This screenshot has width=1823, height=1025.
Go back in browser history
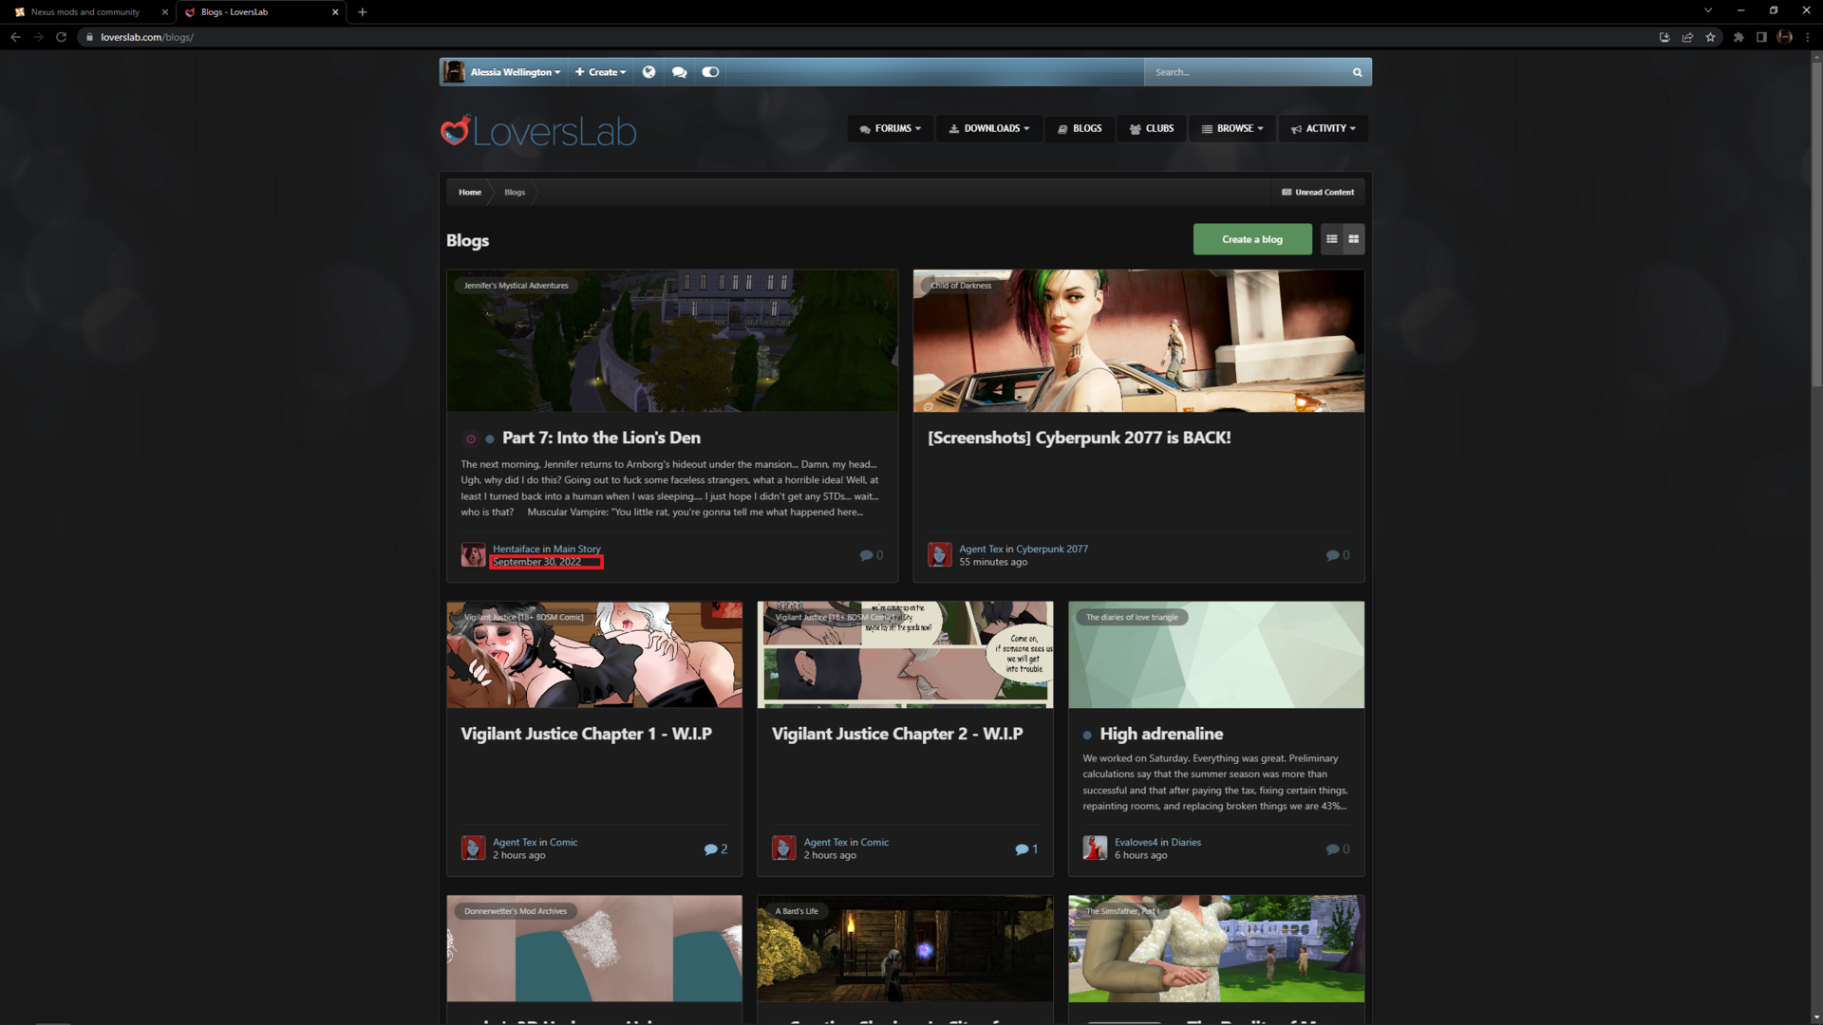(x=15, y=37)
